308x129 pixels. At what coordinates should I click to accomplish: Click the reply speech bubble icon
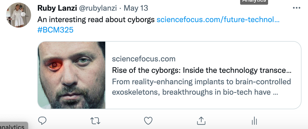[42, 120]
